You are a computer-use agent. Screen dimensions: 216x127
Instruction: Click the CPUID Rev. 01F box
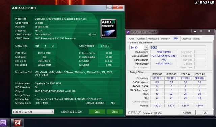pyautogui.click(x=37, y=46)
